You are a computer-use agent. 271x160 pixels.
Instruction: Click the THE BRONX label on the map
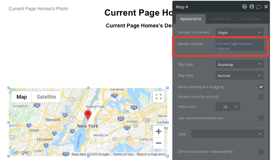tap(117, 90)
